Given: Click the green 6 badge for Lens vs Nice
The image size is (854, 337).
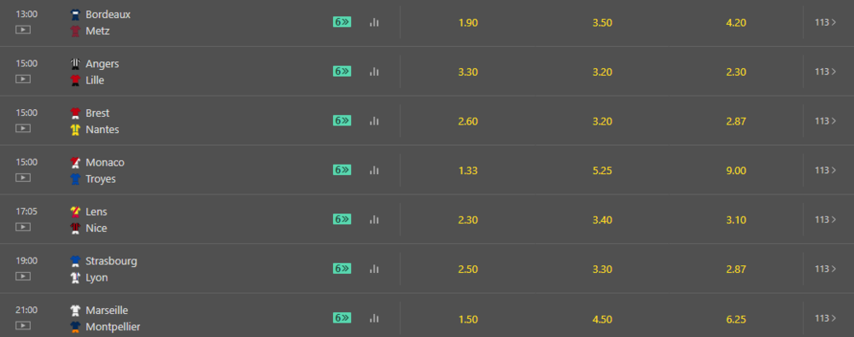Looking at the screenshot, I should pyautogui.click(x=342, y=219).
